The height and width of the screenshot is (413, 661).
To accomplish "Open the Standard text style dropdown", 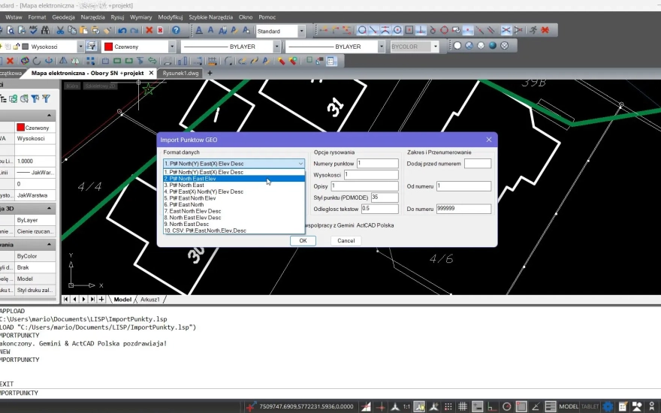I will (301, 32).
